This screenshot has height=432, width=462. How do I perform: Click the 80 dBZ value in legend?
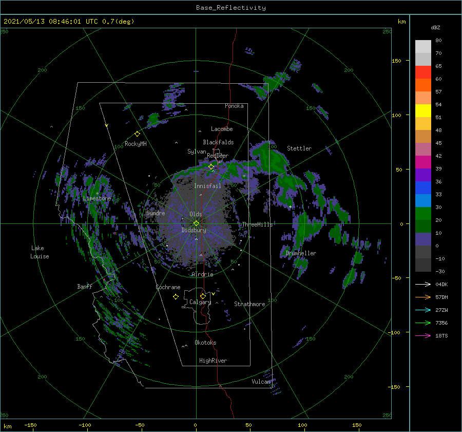pos(438,41)
